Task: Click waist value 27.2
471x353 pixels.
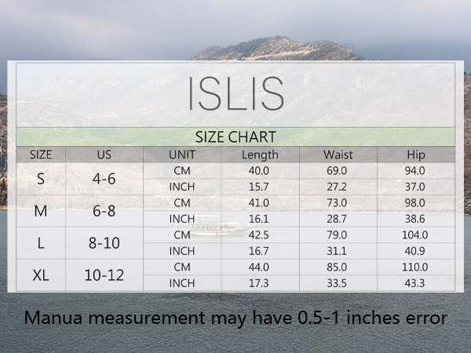Action: (x=337, y=187)
